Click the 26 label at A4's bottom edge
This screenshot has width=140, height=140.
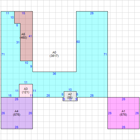tap(17, 127)
